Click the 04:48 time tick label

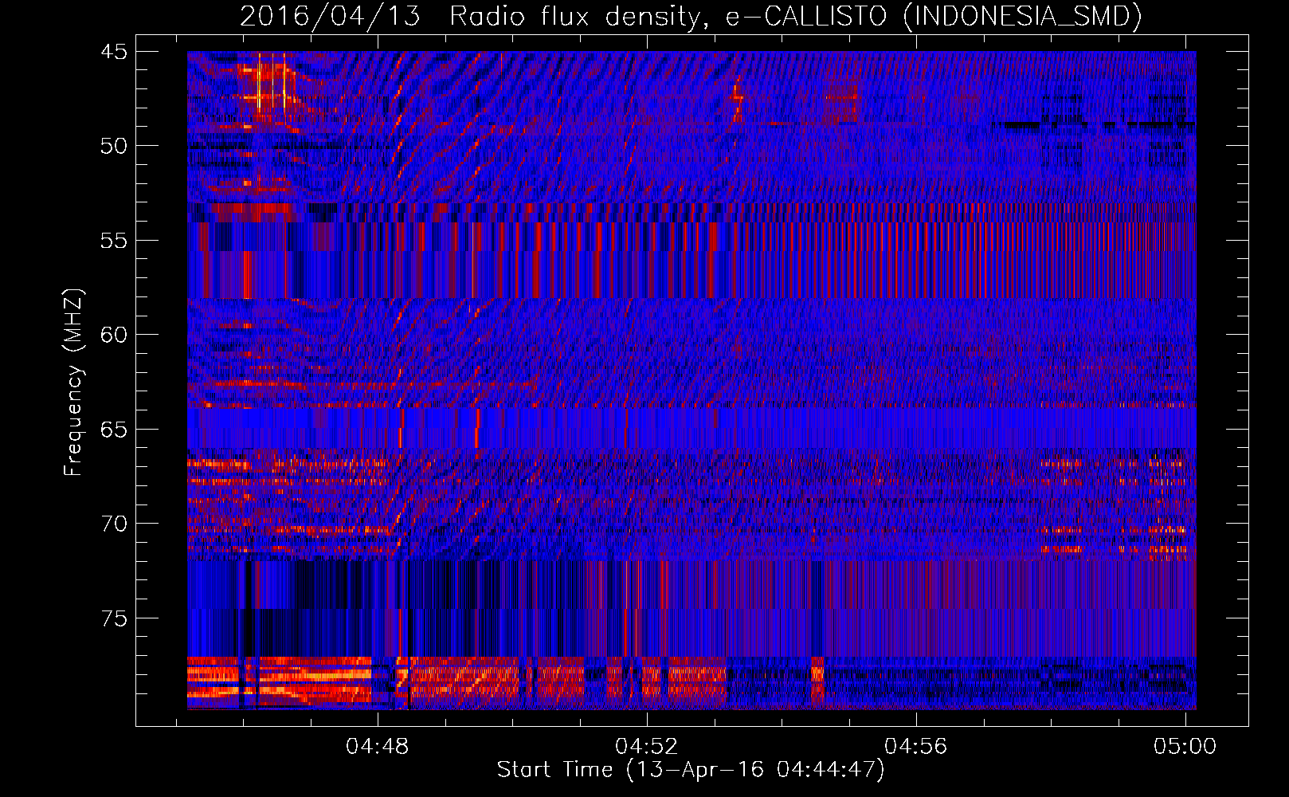pyautogui.click(x=377, y=747)
